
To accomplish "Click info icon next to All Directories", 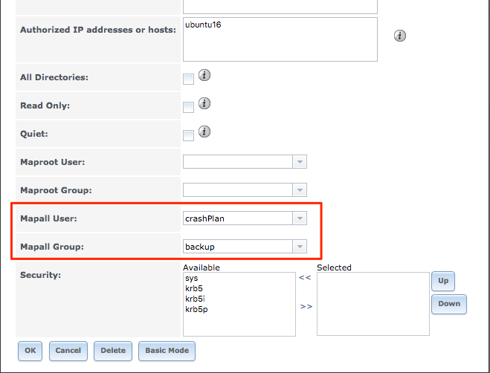I will 204,75.
